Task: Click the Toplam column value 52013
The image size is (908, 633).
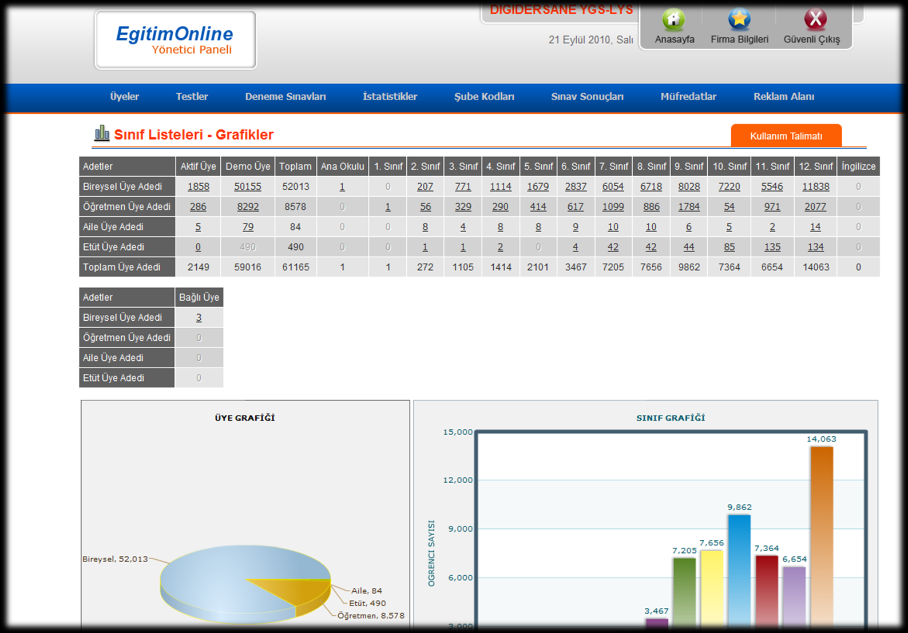Action: click(x=295, y=186)
